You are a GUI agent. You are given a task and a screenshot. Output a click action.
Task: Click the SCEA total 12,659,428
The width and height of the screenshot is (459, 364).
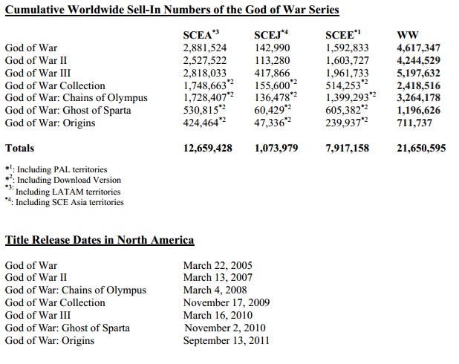point(207,149)
